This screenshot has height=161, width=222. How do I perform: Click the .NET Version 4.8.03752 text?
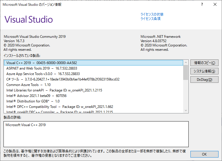pyautogui.click(x=154, y=41)
